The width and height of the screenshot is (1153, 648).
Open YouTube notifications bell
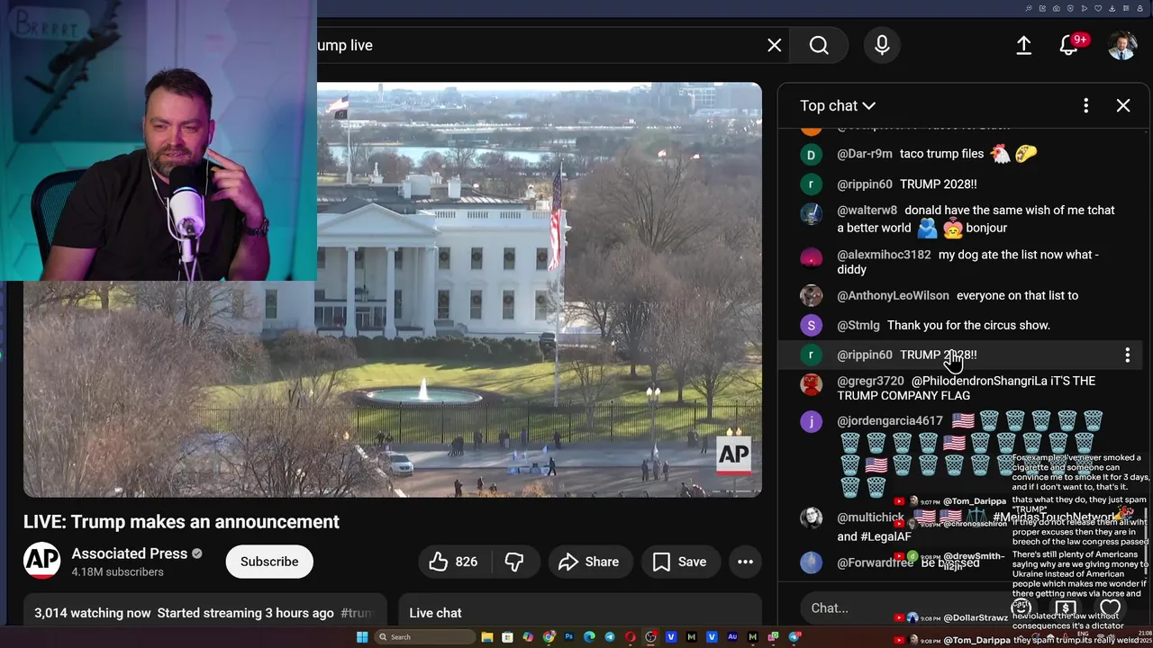pyautogui.click(x=1069, y=45)
